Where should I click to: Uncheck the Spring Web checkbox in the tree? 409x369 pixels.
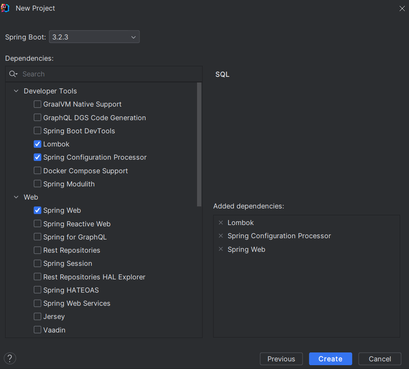click(38, 210)
